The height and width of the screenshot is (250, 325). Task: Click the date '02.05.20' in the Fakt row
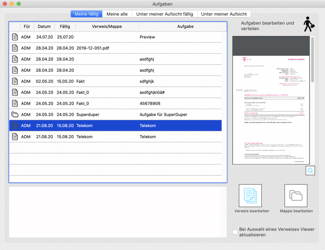(44, 81)
